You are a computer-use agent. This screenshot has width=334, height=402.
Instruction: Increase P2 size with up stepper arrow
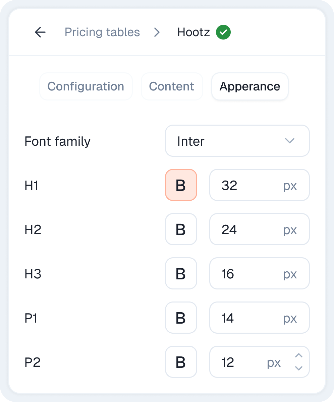299,355
